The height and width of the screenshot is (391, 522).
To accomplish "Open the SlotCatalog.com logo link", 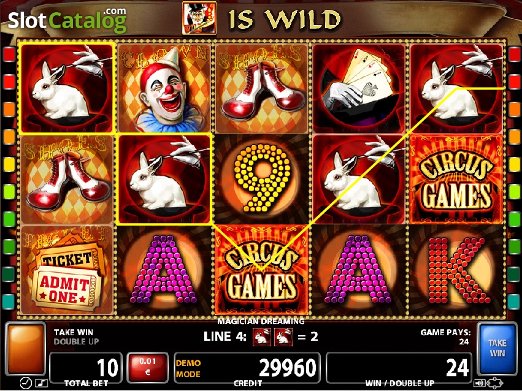I will pyautogui.click(x=67, y=20).
